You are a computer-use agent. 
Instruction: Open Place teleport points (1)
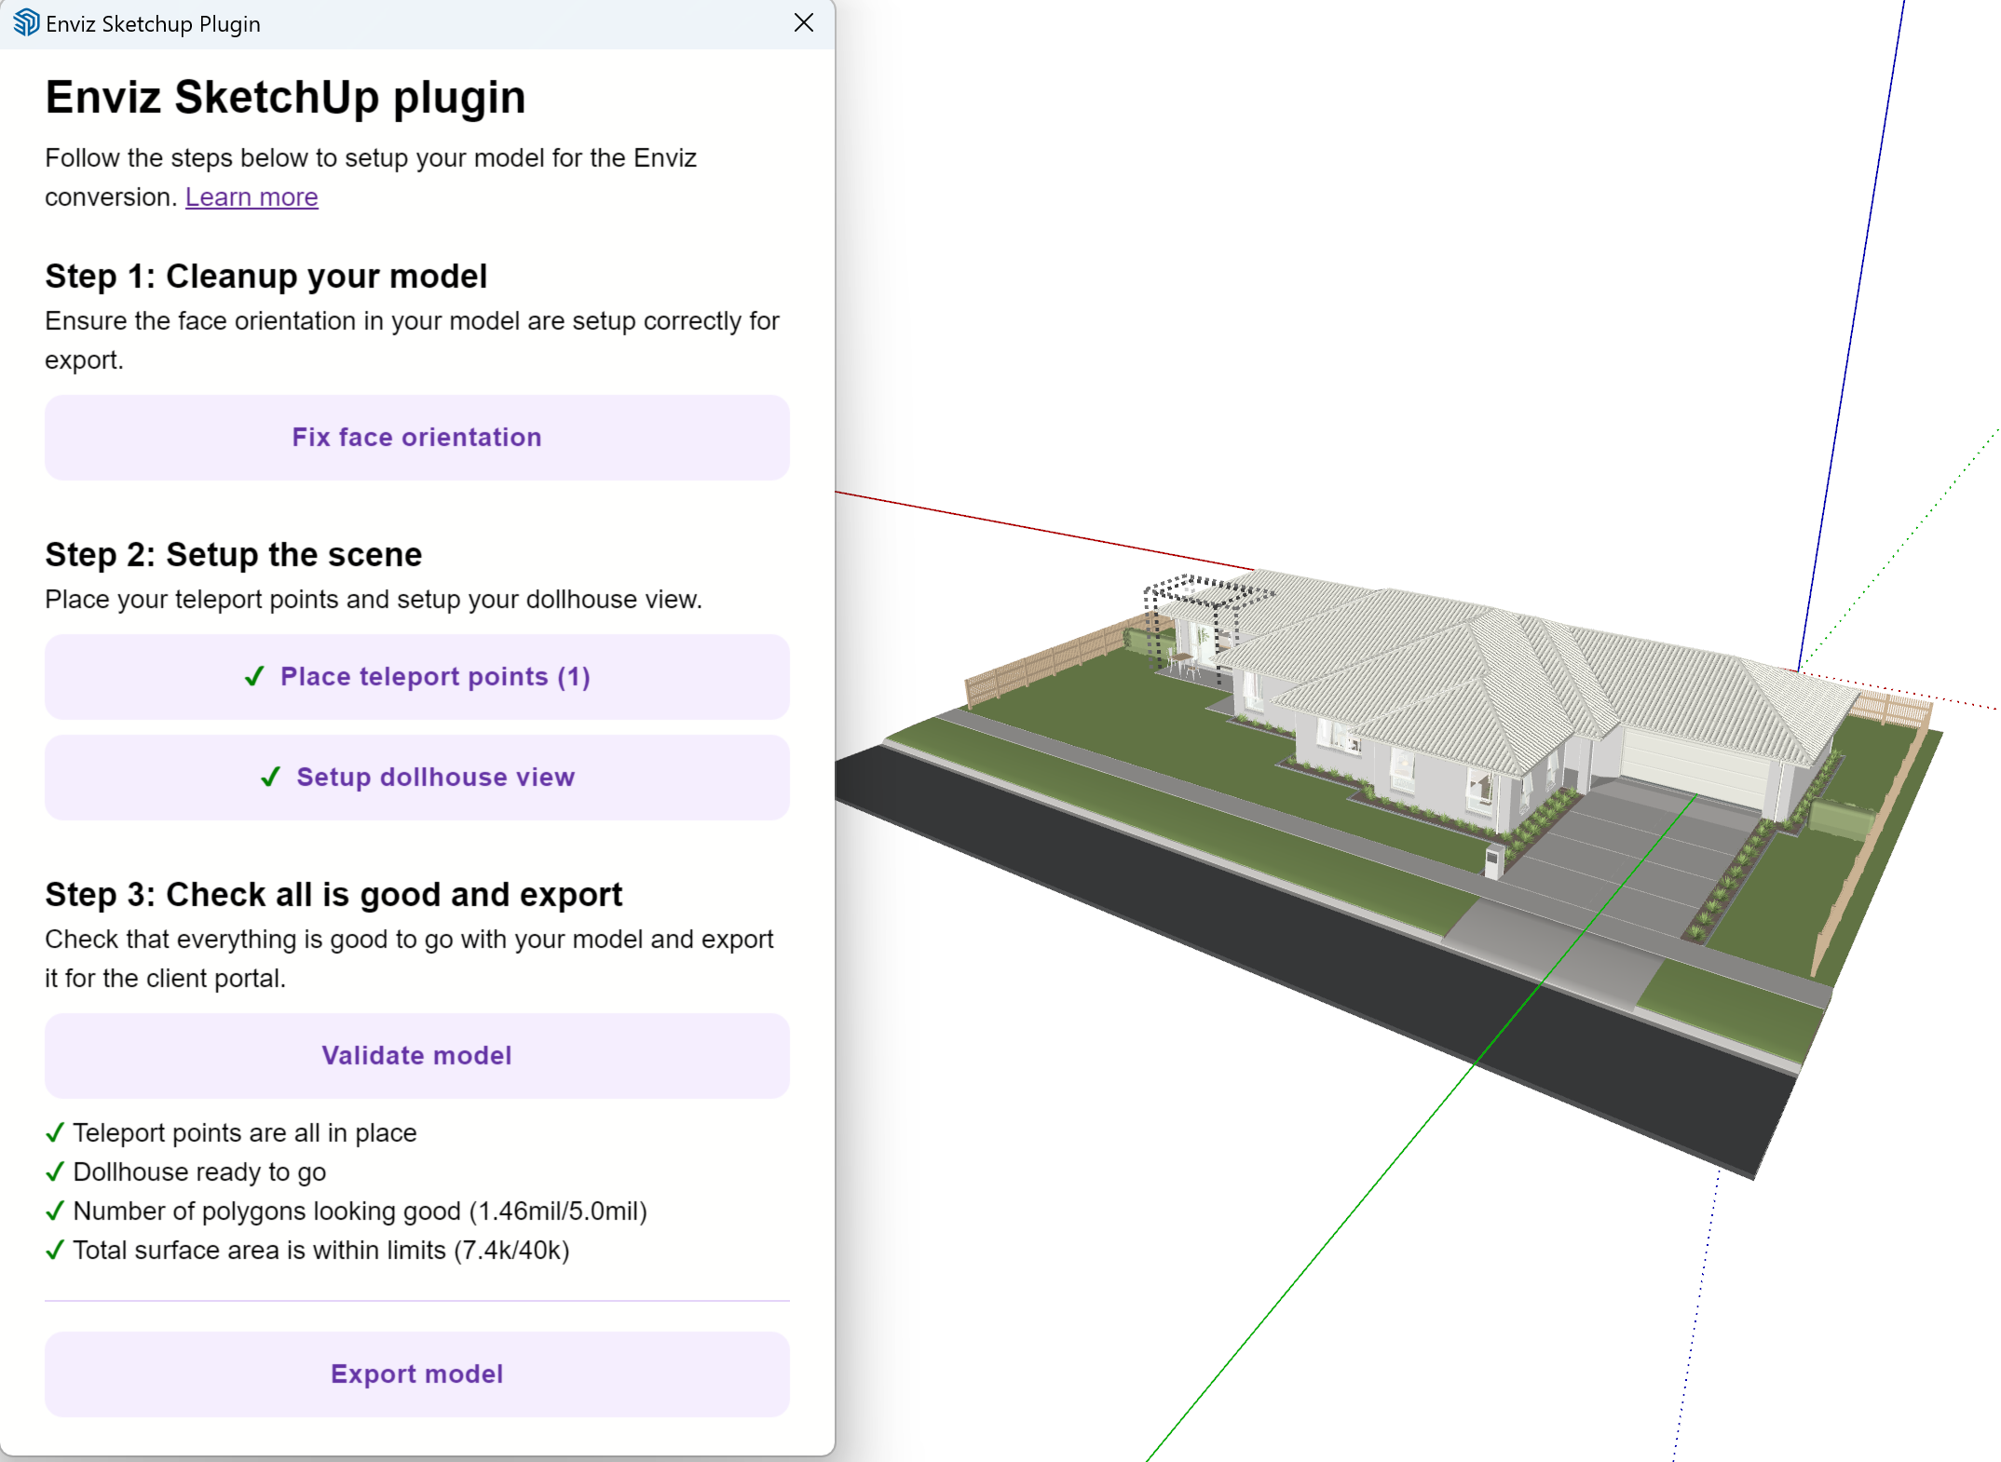(416, 677)
